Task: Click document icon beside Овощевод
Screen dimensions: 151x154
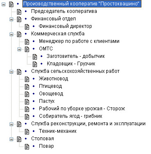Action: click(27, 94)
